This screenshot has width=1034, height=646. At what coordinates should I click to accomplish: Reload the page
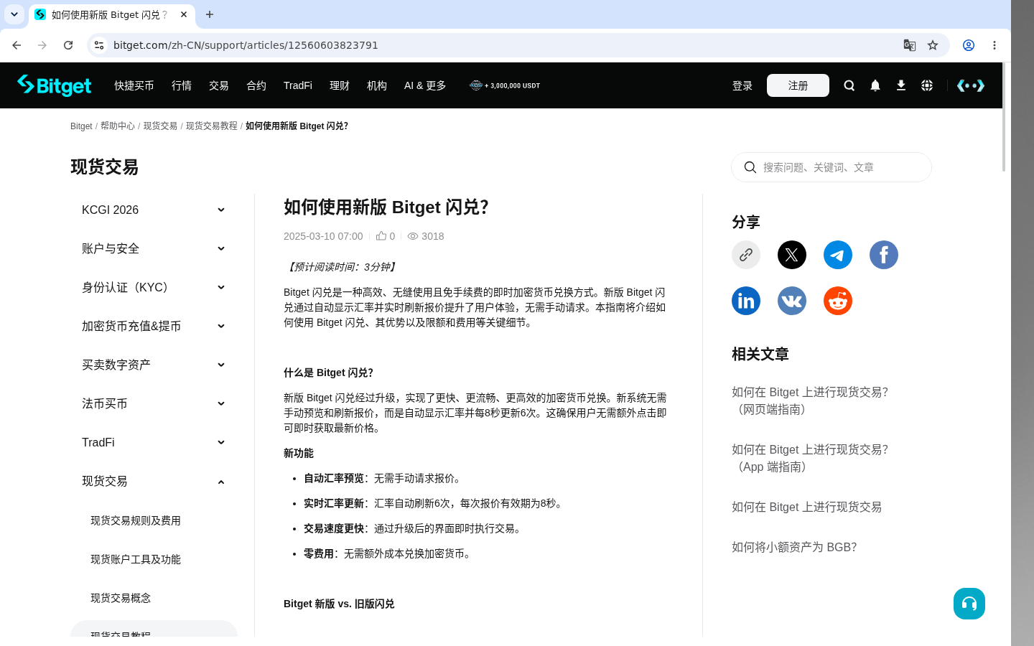[68, 45]
